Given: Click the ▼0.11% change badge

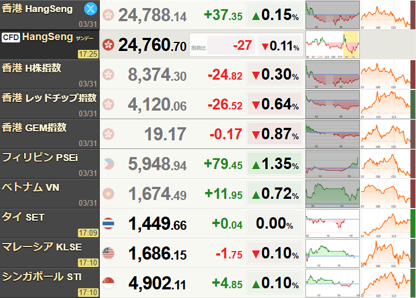Looking at the screenshot, I should 280,46.
